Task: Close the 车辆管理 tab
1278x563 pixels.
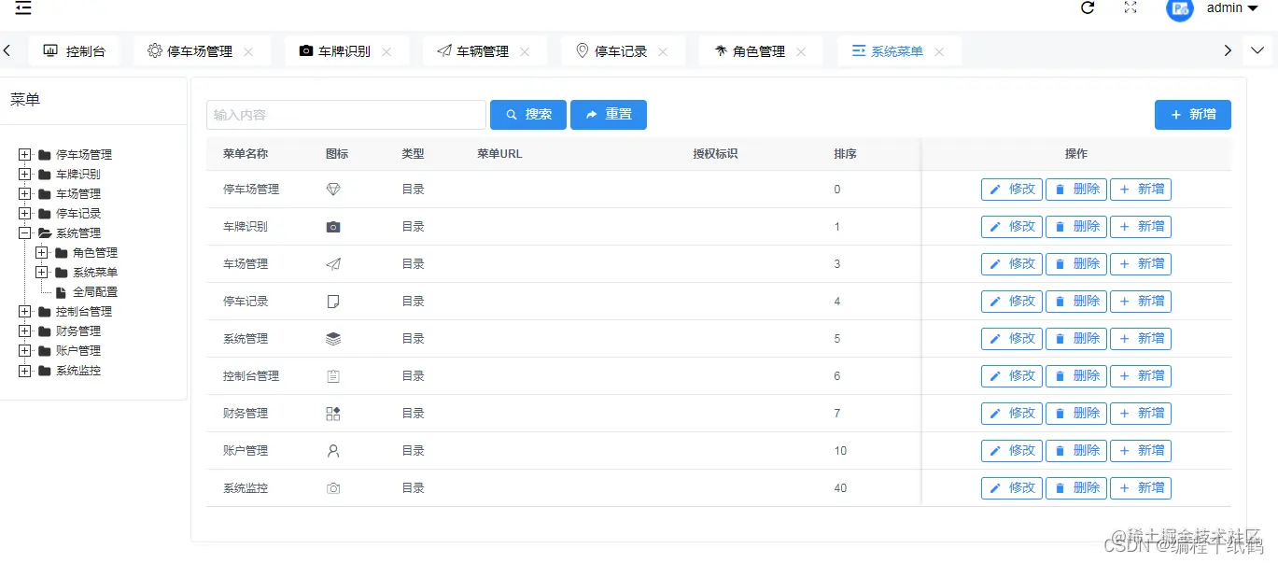Action: click(x=525, y=52)
